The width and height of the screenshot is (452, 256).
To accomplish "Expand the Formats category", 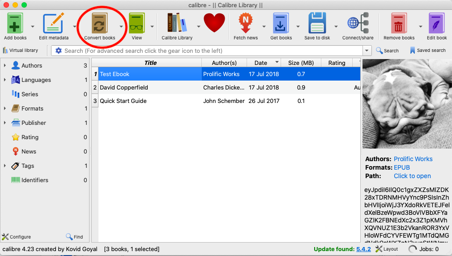I will coord(4,108).
